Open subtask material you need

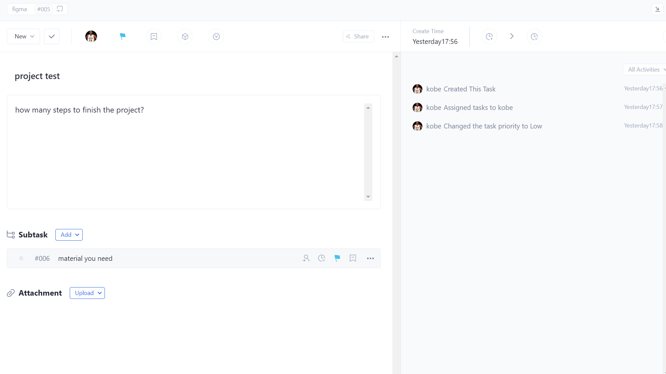click(x=85, y=259)
